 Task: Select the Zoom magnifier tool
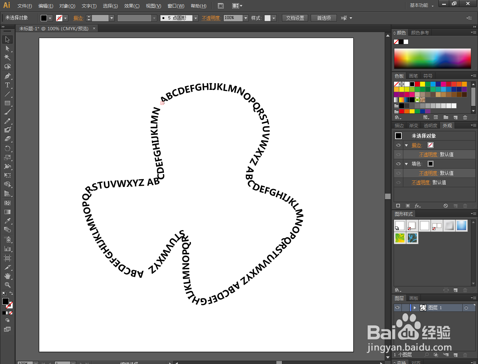tap(7, 285)
